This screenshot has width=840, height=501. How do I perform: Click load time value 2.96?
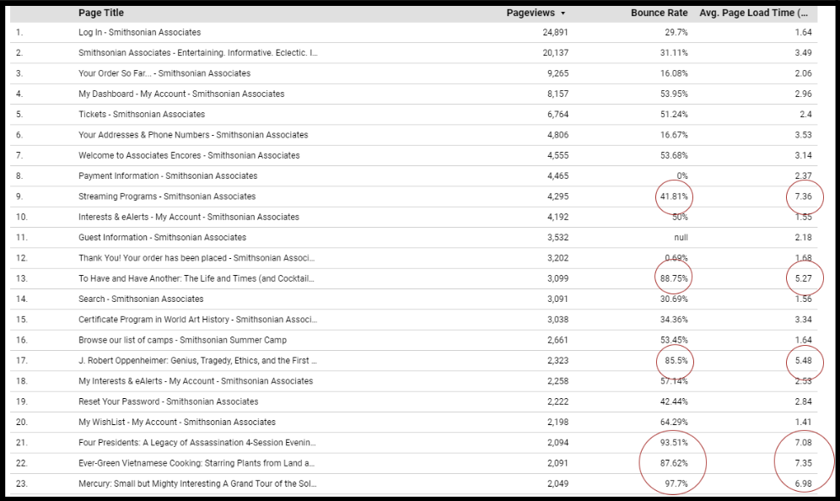[x=803, y=94]
